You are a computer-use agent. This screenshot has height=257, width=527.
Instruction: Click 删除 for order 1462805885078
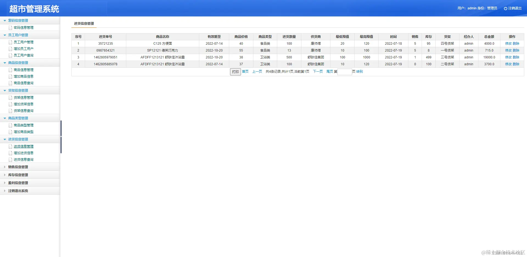pyautogui.click(x=516, y=64)
